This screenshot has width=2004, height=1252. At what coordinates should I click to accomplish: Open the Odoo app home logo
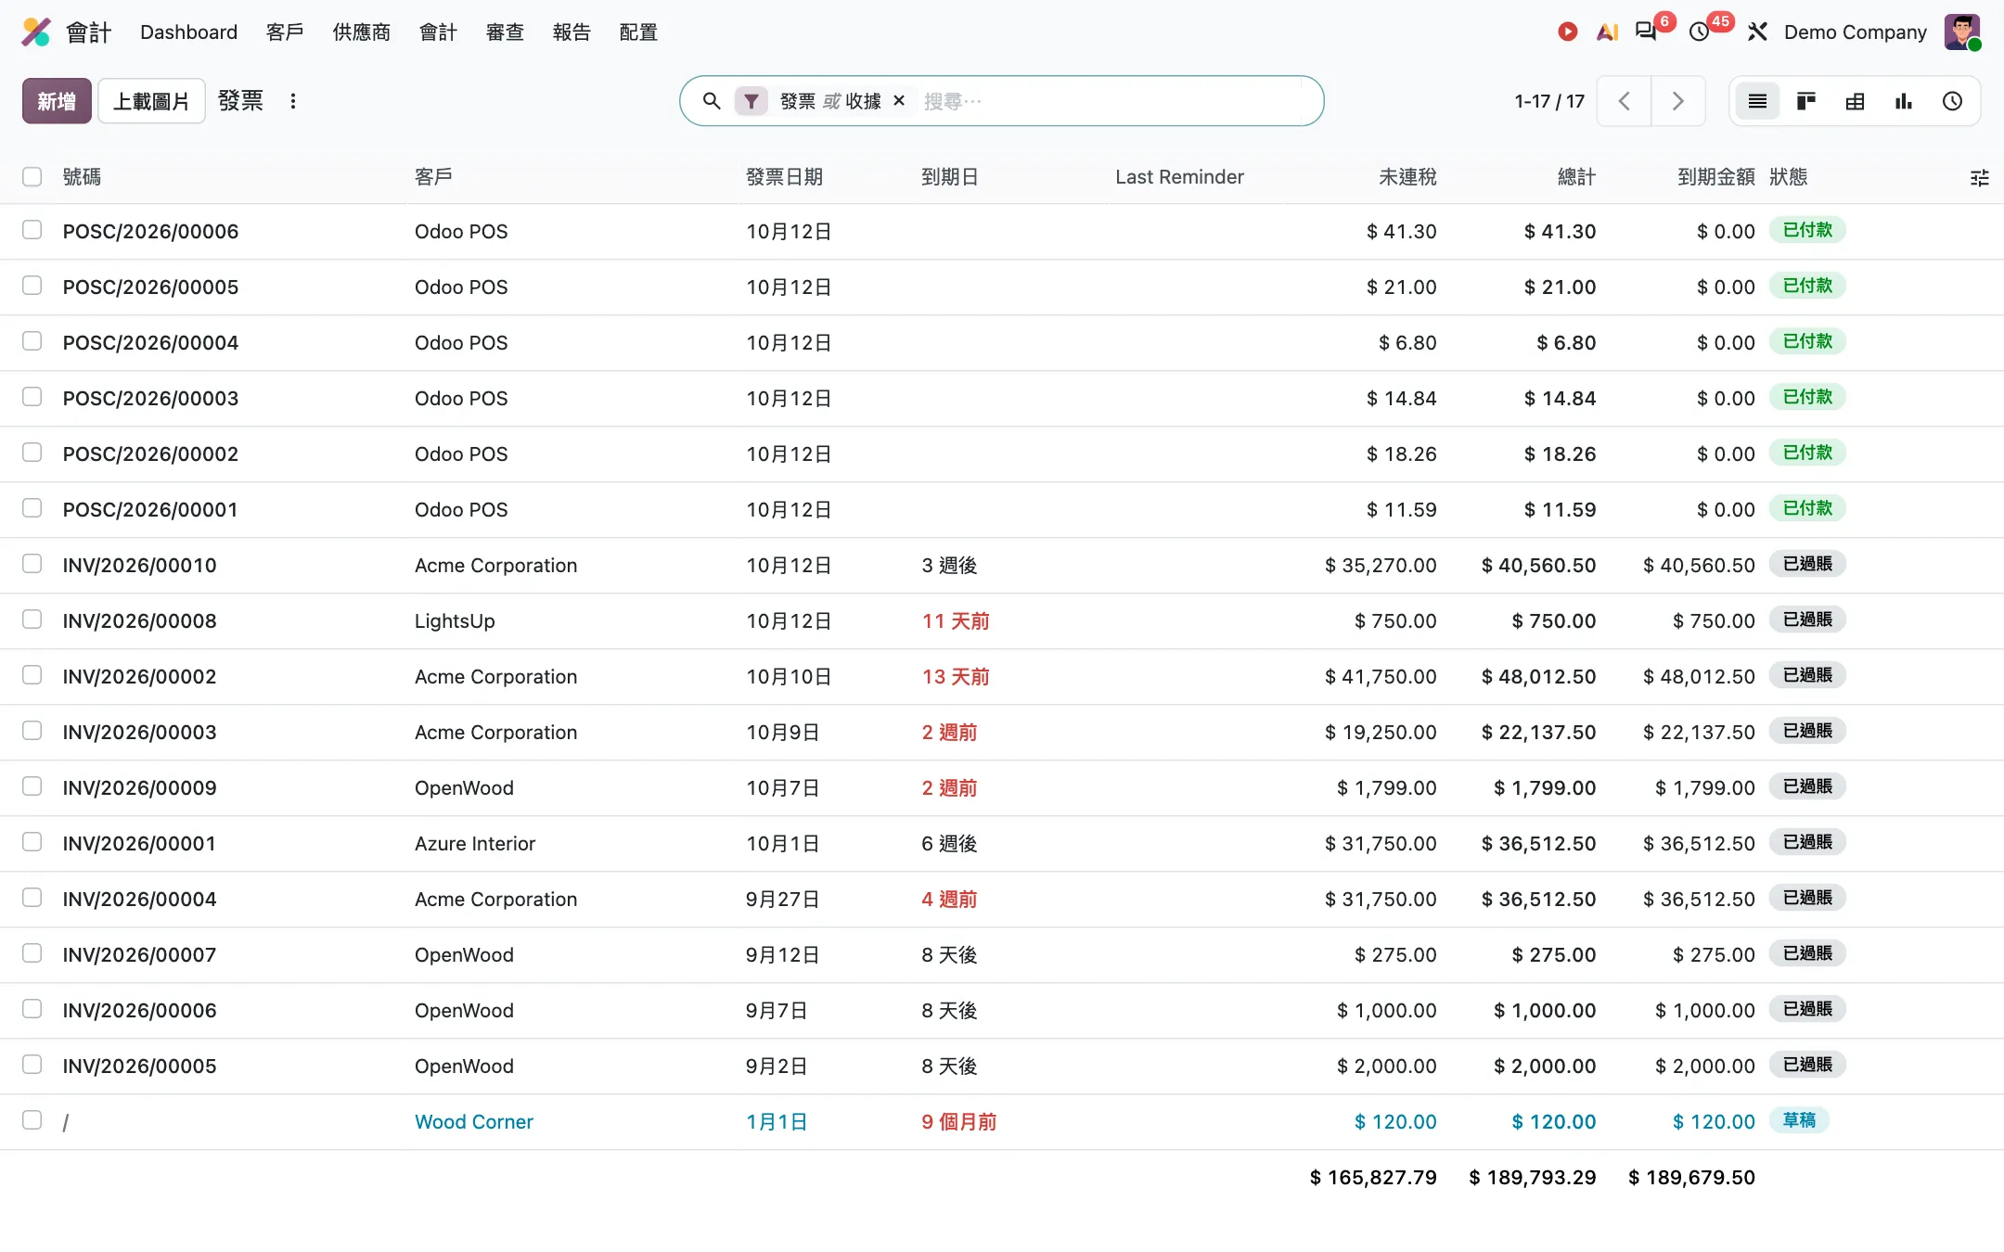pos(36,32)
